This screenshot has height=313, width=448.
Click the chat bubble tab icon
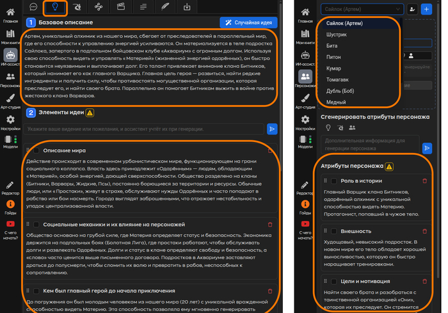pyautogui.click(x=33, y=7)
